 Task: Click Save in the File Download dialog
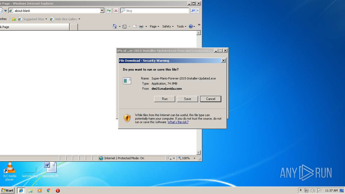point(188,99)
